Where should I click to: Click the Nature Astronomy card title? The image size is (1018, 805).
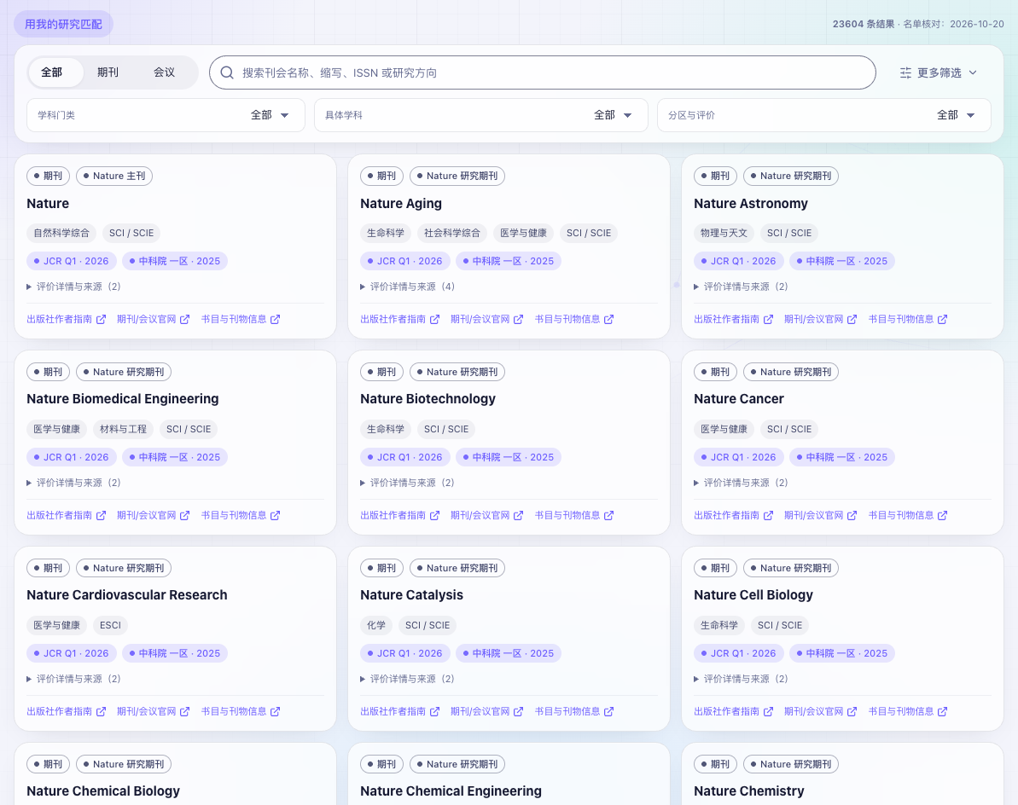point(751,204)
